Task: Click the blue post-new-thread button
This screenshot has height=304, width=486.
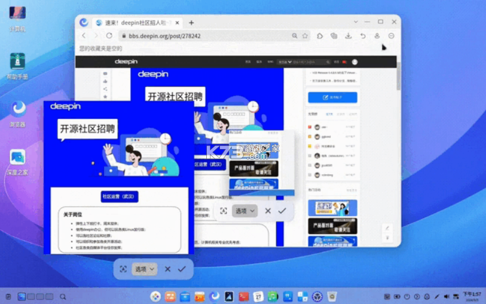Action: point(332,98)
